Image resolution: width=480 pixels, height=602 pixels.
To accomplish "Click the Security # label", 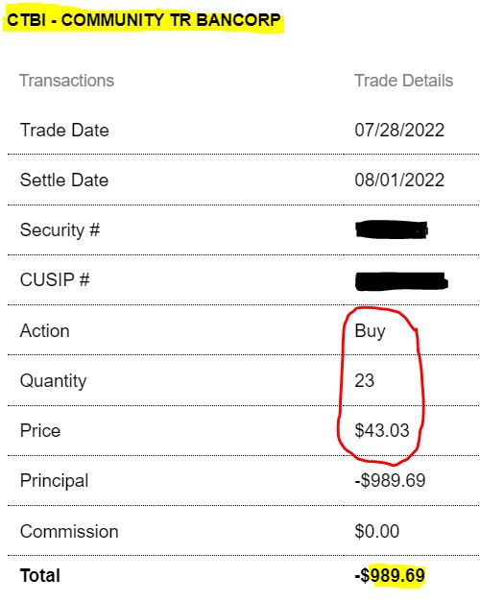I will 60,230.
